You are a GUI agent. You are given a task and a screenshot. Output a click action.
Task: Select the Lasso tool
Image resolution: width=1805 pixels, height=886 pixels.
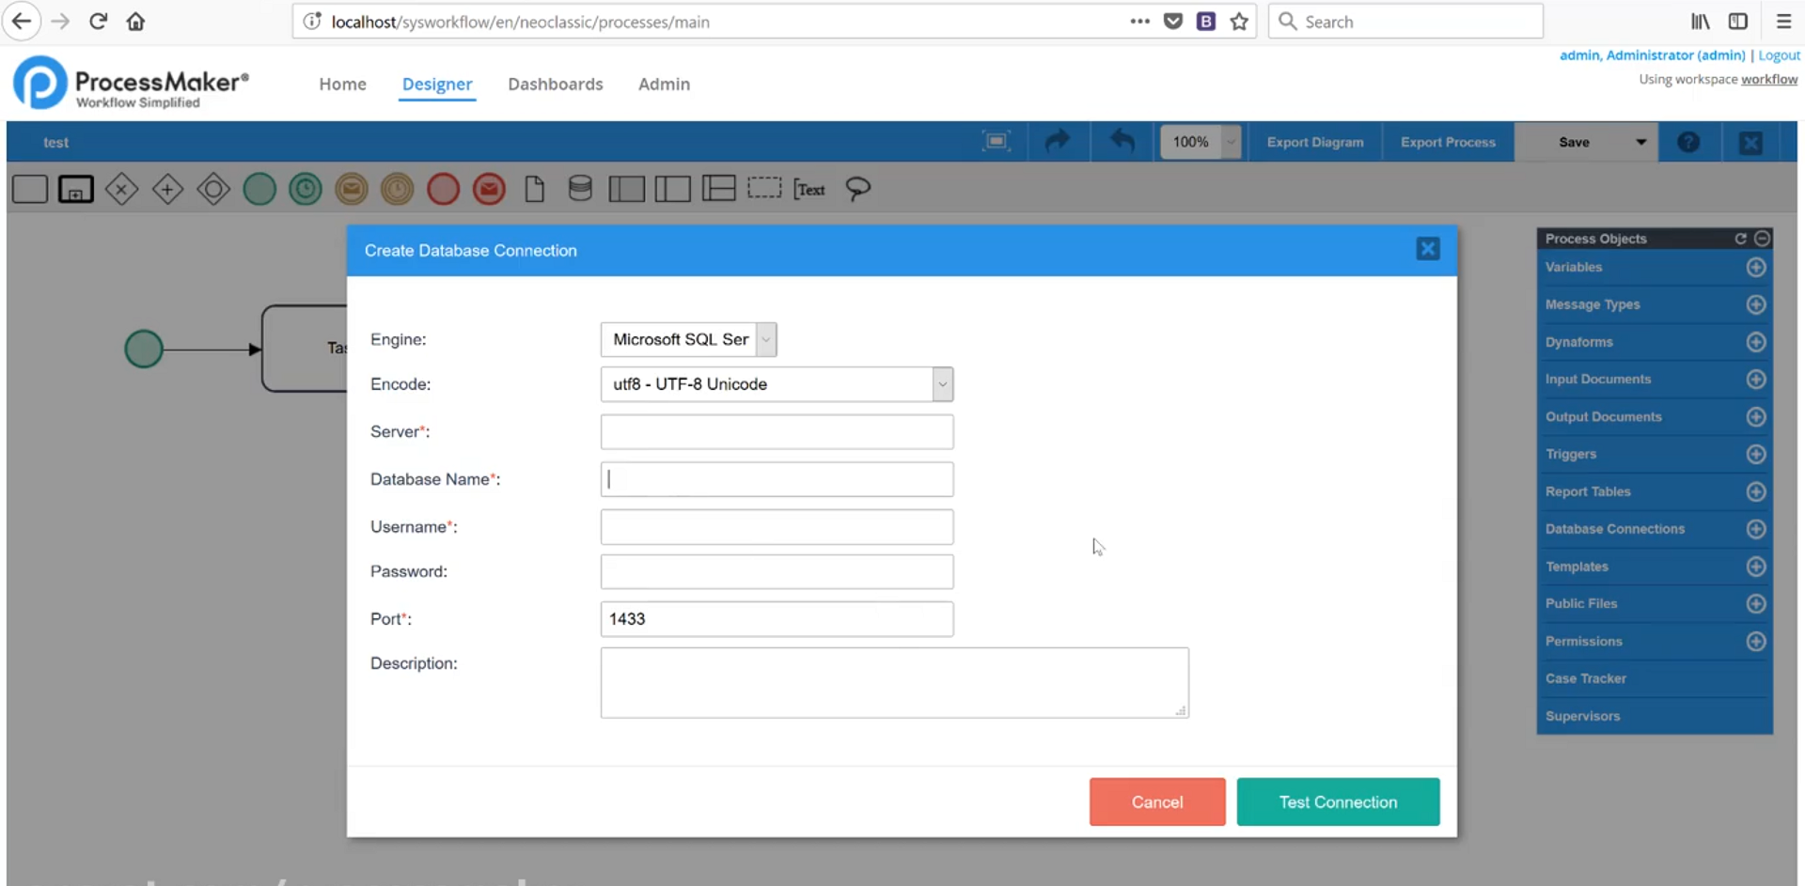click(x=857, y=189)
